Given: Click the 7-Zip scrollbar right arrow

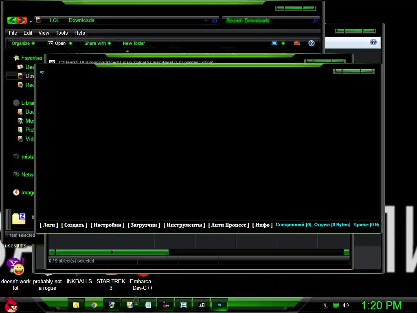Looking at the screenshot, I should point(346,252).
